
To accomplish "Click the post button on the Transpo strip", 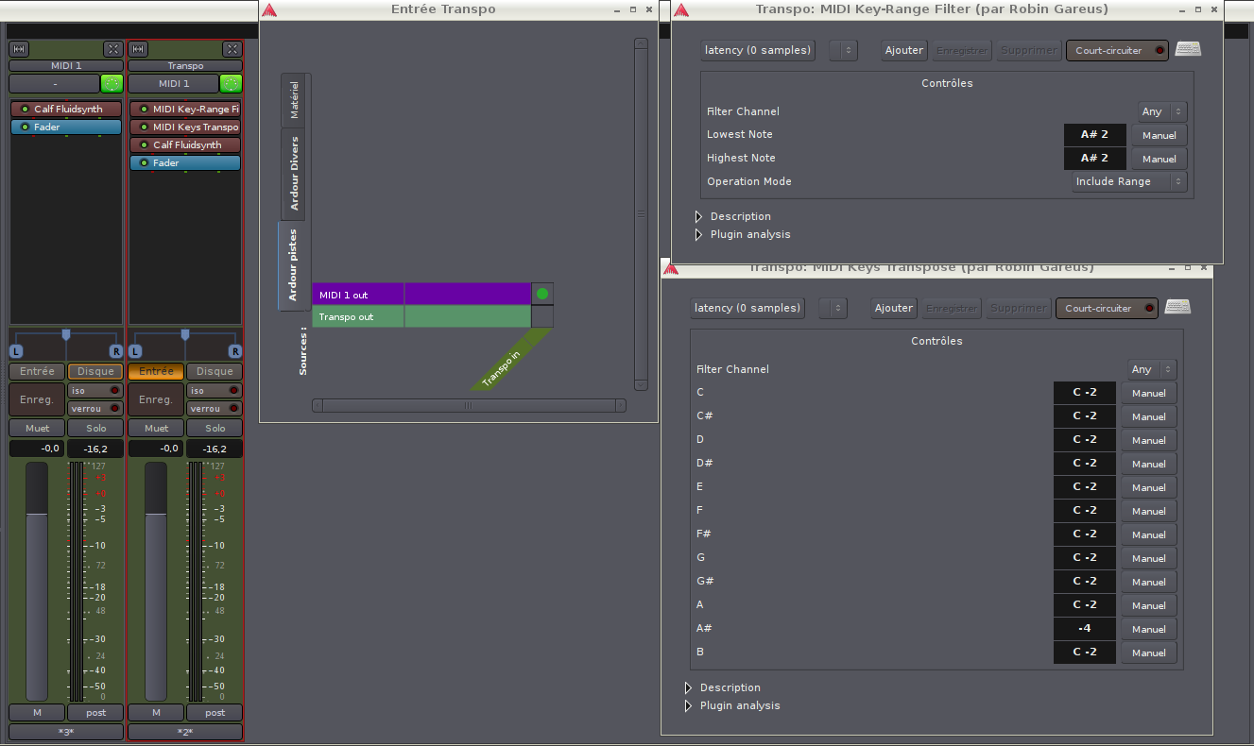I will [x=215, y=713].
